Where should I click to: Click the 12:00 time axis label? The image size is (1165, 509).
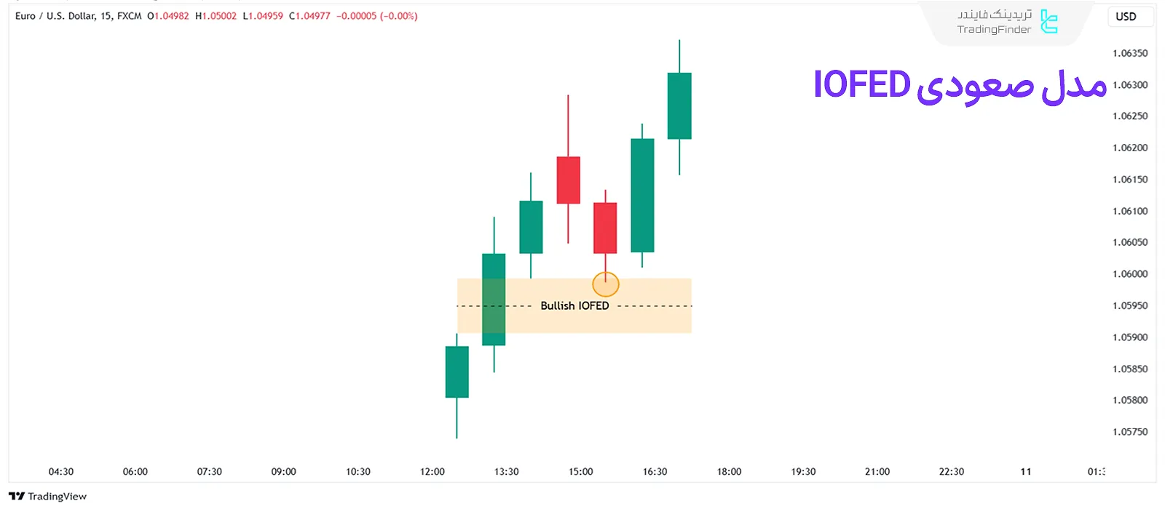point(433,472)
